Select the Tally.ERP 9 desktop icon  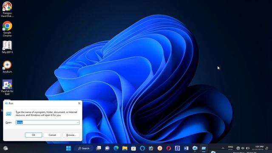click(x=7, y=47)
